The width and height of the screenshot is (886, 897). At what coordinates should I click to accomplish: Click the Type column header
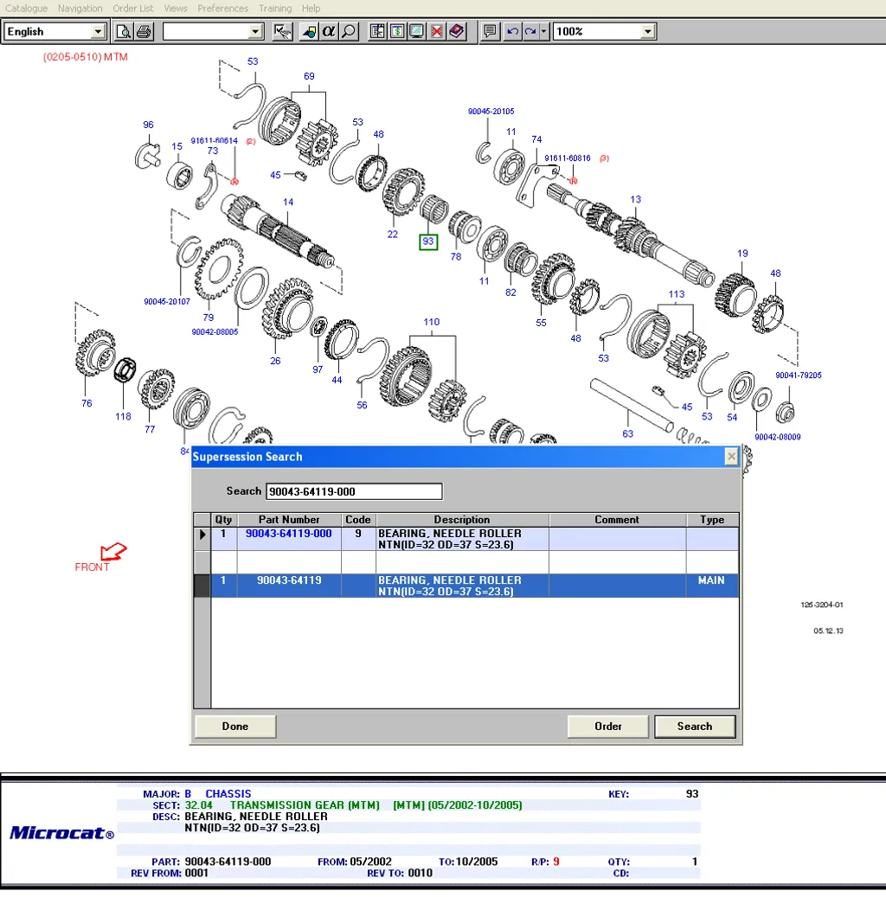click(712, 520)
